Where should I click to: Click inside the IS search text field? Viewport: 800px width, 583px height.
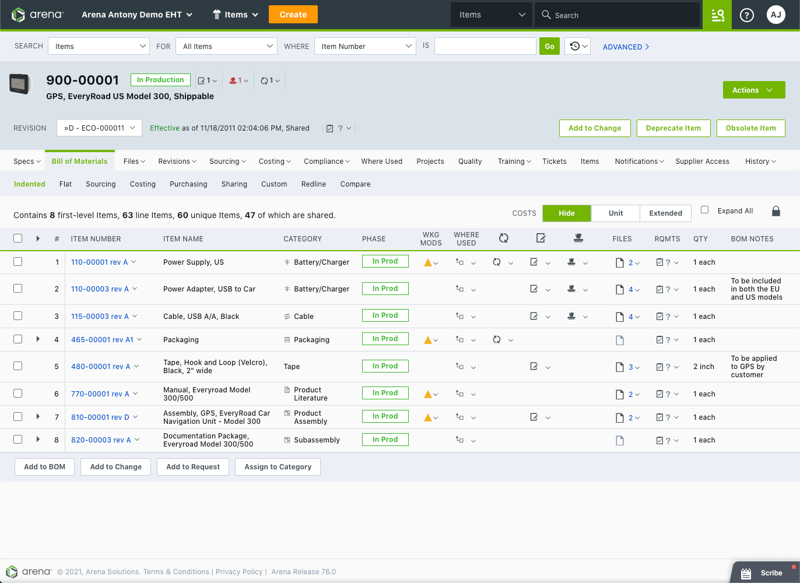(x=485, y=46)
